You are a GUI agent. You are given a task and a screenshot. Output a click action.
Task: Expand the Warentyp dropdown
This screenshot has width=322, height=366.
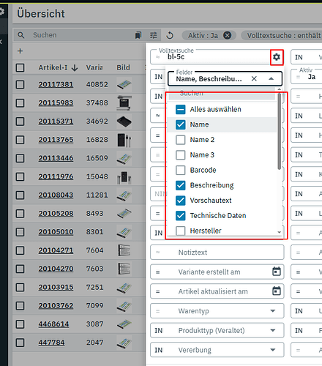273,311
